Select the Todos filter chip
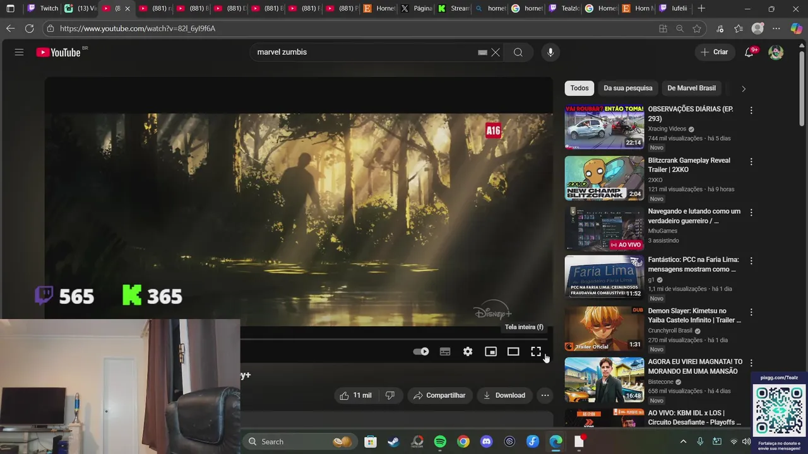Viewport: 808px width, 454px height. 579,88
